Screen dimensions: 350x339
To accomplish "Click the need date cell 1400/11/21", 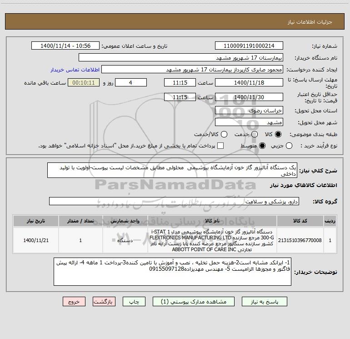I will (x=36, y=240).
